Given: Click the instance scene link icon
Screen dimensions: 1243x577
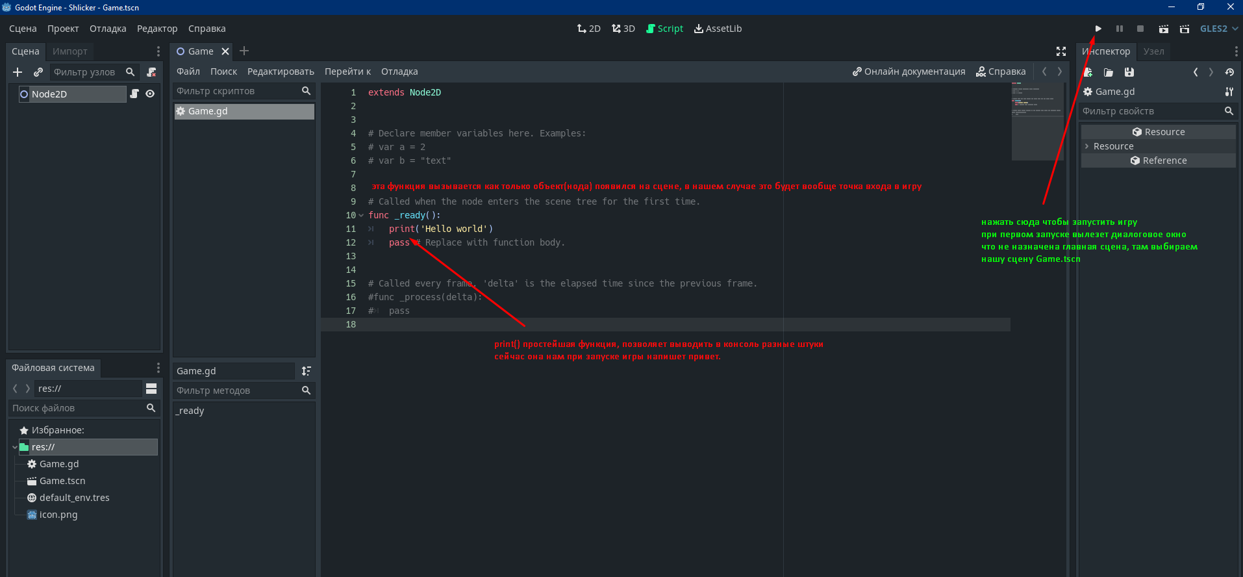Looking at the screenshot, I should click(x=38, y=72).
